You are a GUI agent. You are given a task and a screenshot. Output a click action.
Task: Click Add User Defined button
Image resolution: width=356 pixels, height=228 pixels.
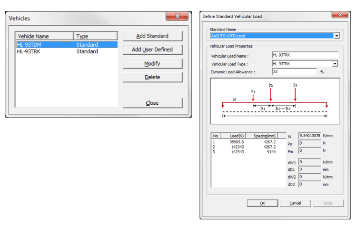[x=152, y=50]
